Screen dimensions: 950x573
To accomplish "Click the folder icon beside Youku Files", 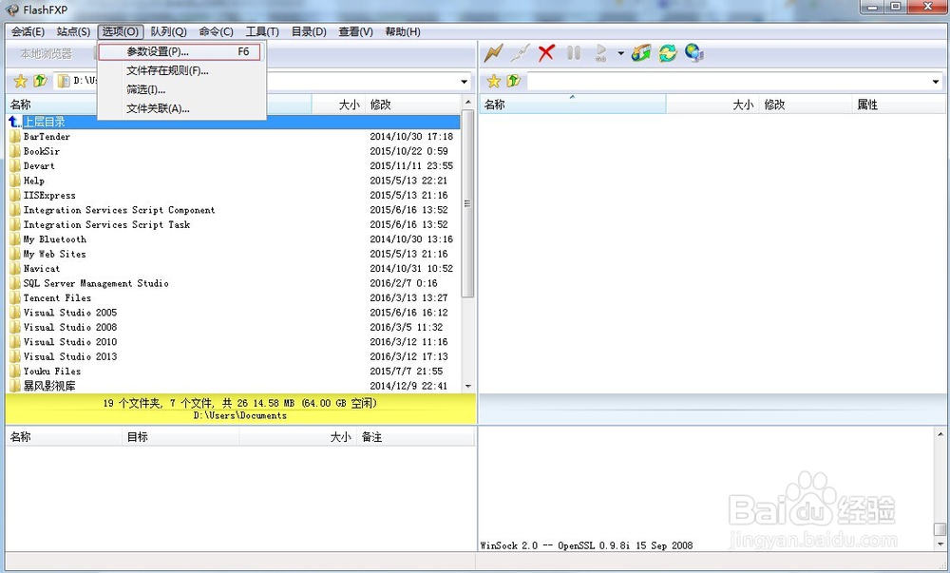I will coord(15,372).
